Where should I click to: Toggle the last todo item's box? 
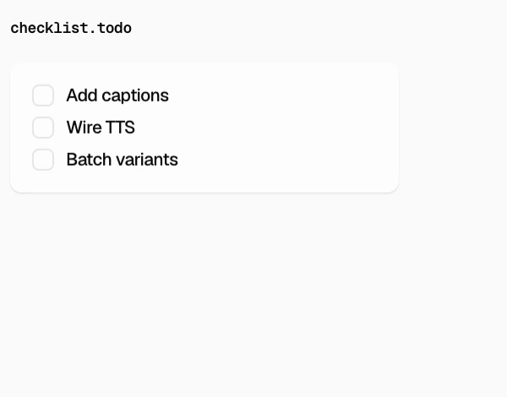click(x=43, y=160)
